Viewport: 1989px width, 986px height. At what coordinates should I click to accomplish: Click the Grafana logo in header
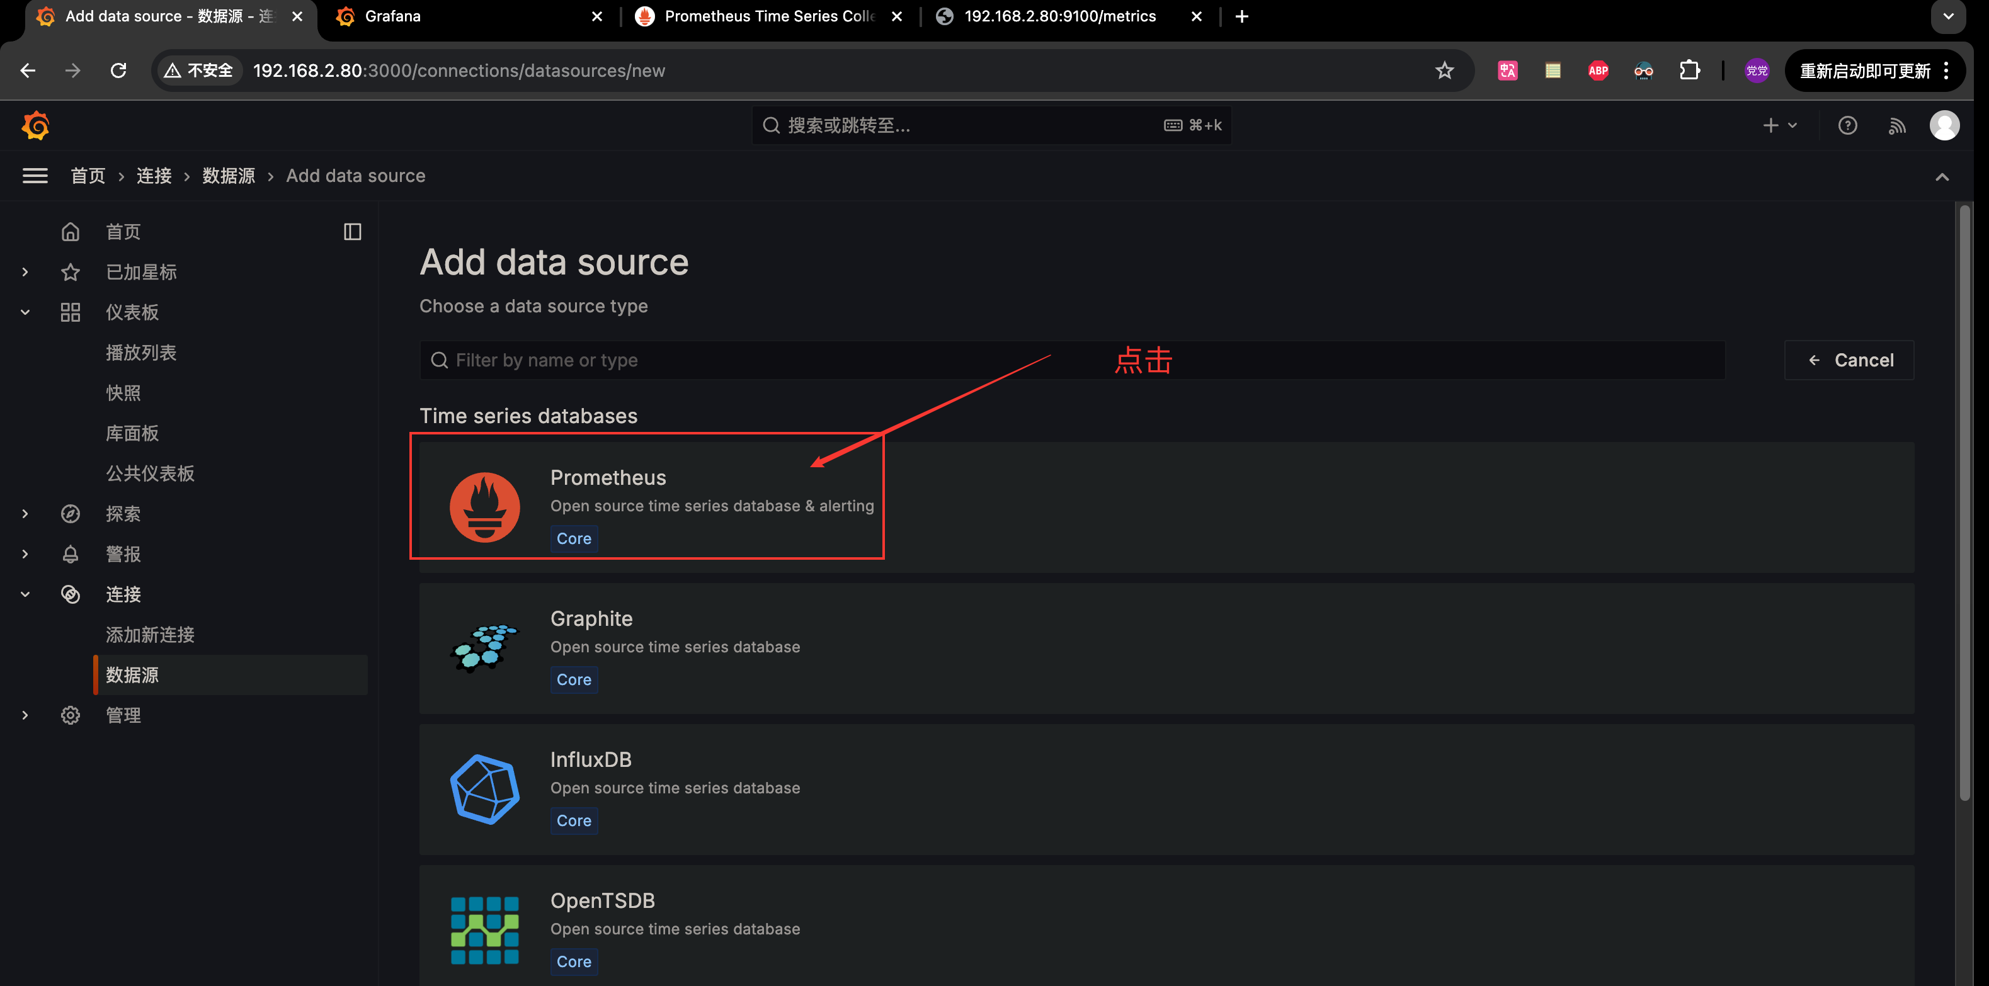pos(35,125)
